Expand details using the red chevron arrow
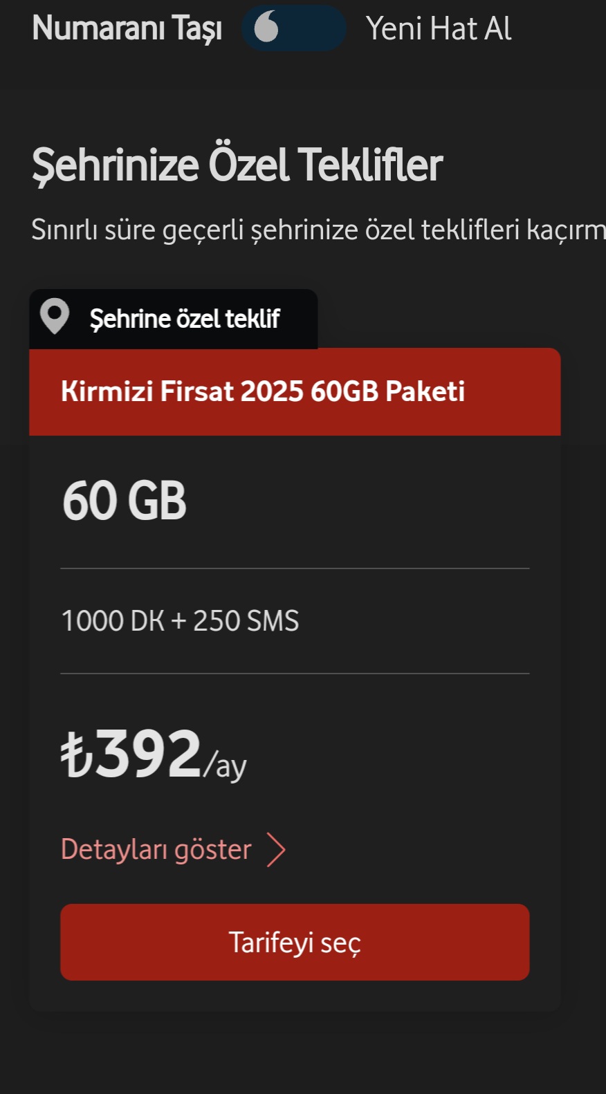This screenshot has width=606, height=1094. click(276, 850)
